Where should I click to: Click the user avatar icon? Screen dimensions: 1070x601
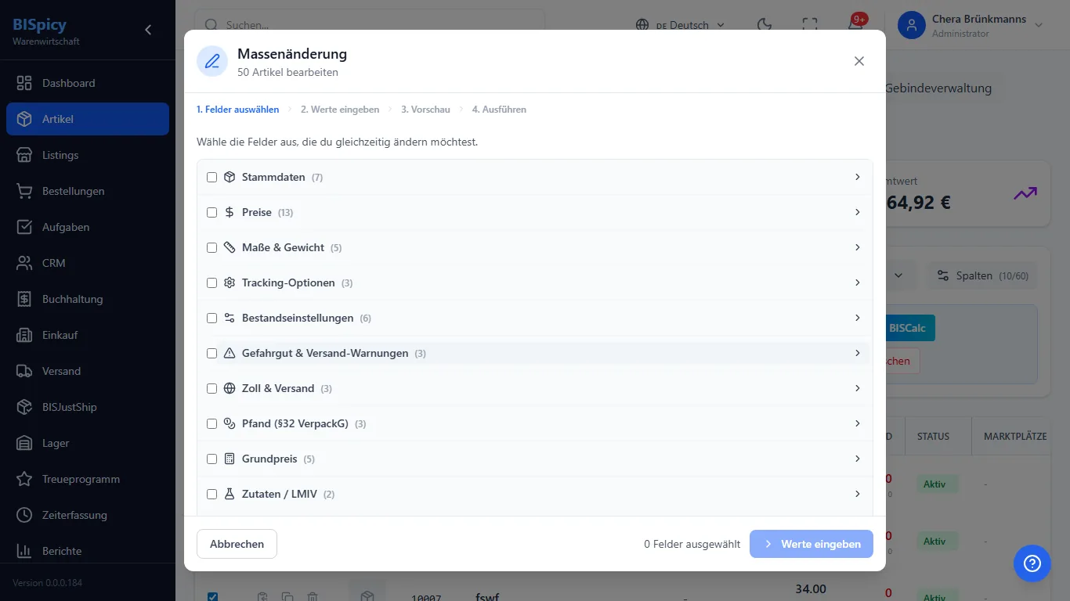pos(911,25)
